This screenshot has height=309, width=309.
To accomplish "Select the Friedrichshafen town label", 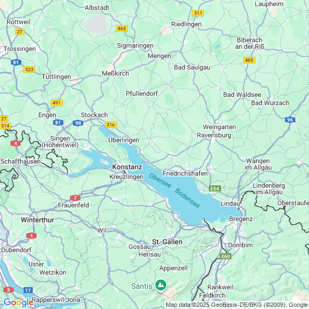I will pos(185,173).
